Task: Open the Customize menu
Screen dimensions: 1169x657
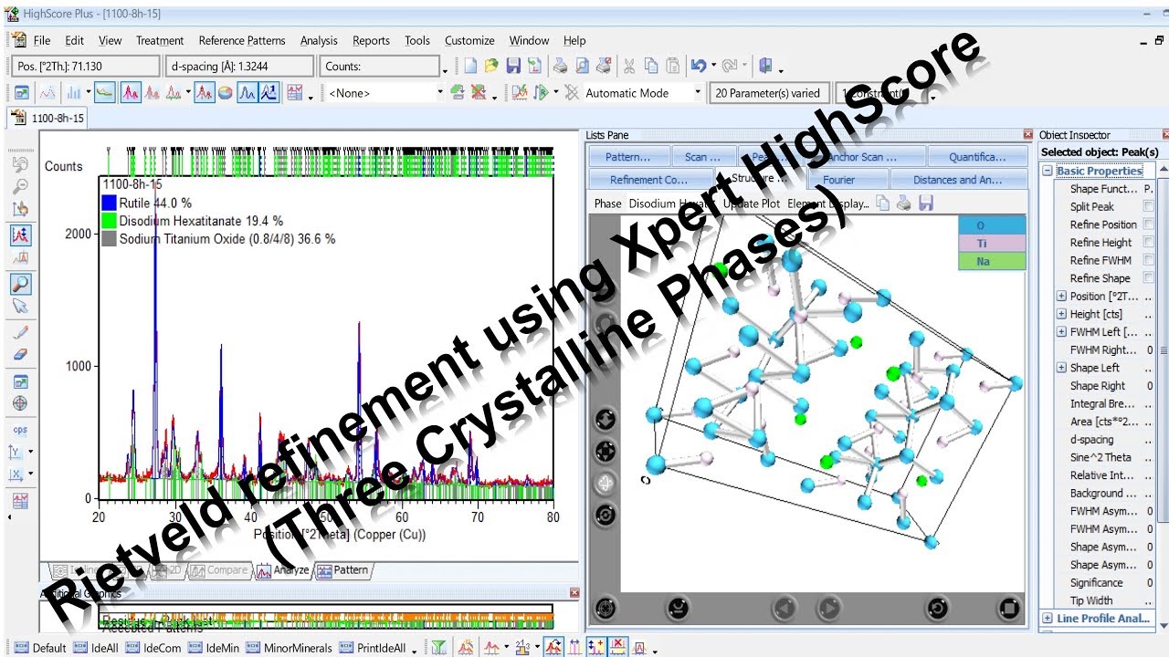Action: [x=469, y=40]
